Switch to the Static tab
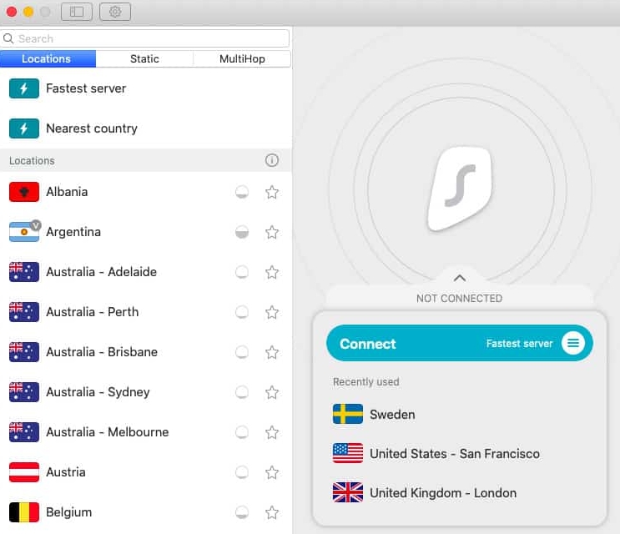The image size is (620, 534). pos(144,58)
